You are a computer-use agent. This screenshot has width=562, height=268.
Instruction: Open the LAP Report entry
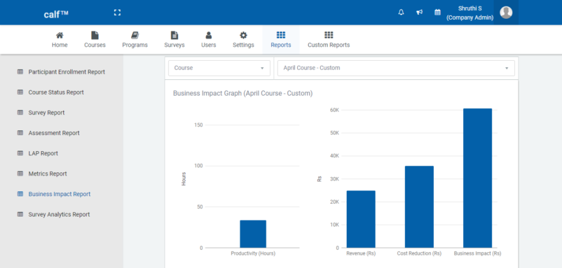43,153
